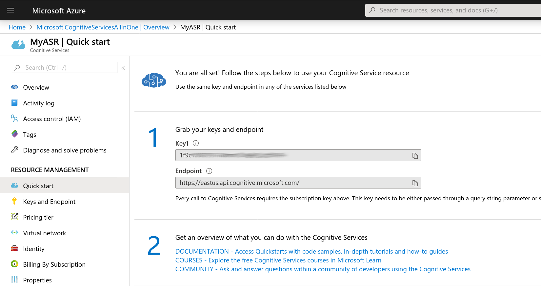
Task: Click the RESOURCE MANAGEMENT section header
Action: [50, 170]
